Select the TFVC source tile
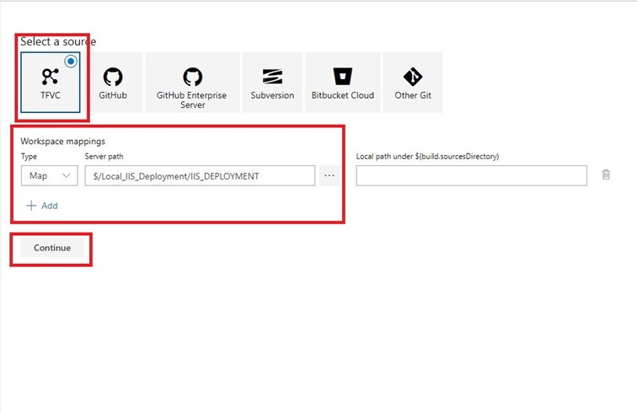Screen dimensions: 637x413 click(x=51, y=83)
